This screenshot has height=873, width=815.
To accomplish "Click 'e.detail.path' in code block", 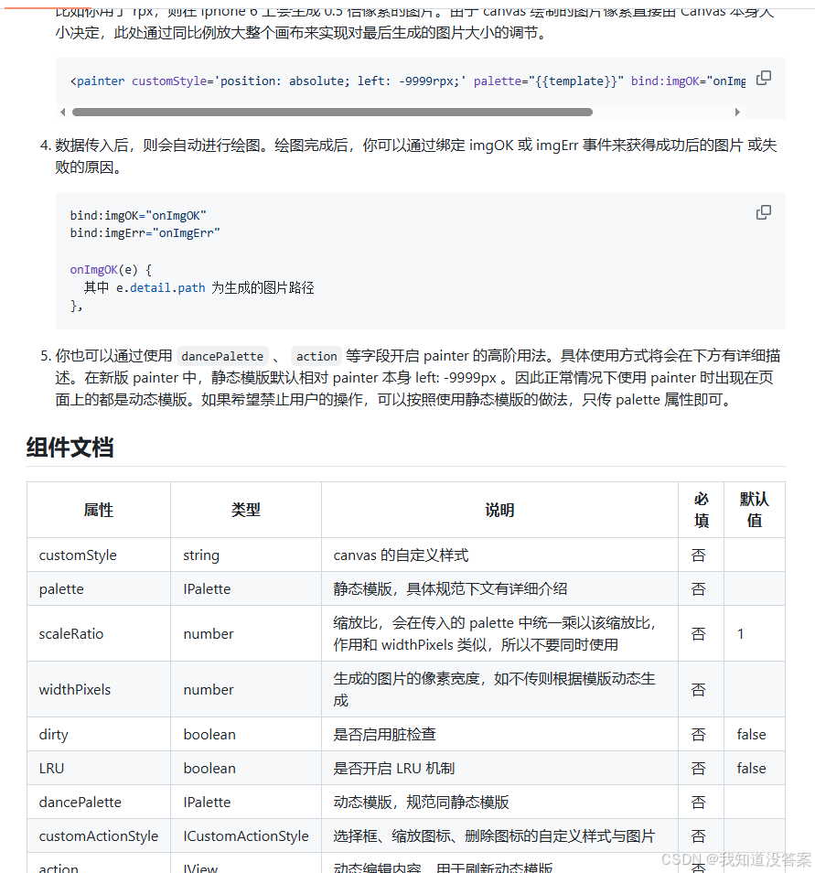I will pos(160,288).
